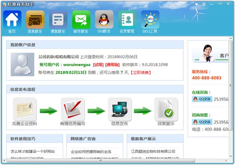The height and width of the screenshot is (165, 235).
Task: Click the 试用 trial label
Action: click(98, 65)
